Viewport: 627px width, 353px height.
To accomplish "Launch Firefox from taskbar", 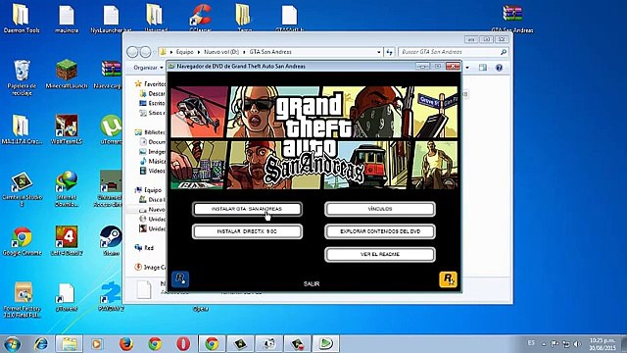I will (x=125, y=344).
